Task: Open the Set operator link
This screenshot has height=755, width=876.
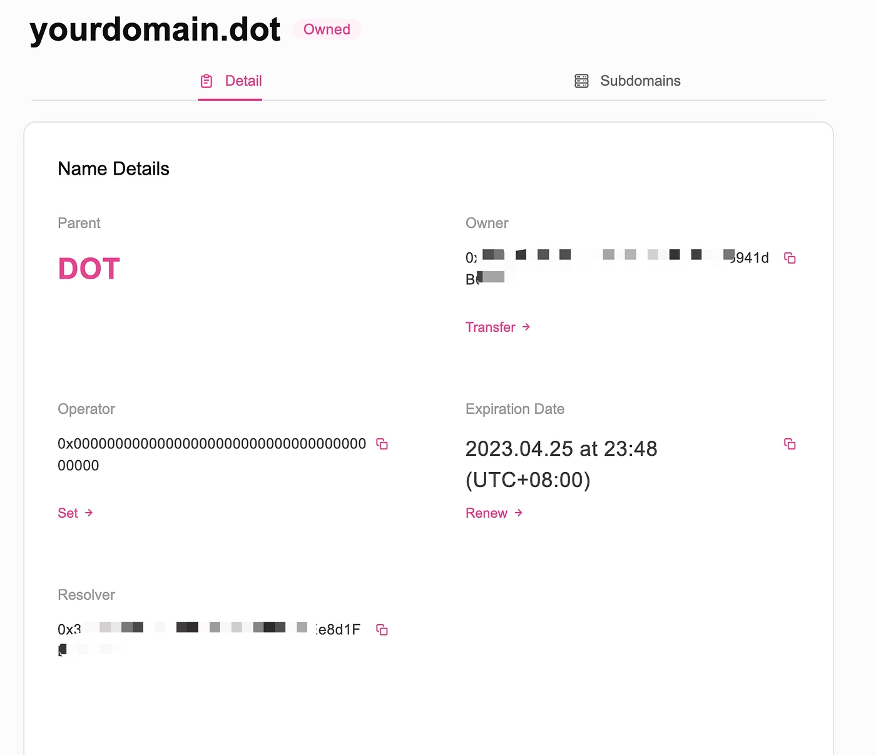Action: tap(68, 513)
